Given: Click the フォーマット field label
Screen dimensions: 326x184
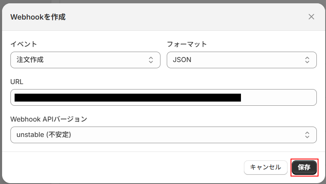Looking at the screenshot, I should pos(187,44).
